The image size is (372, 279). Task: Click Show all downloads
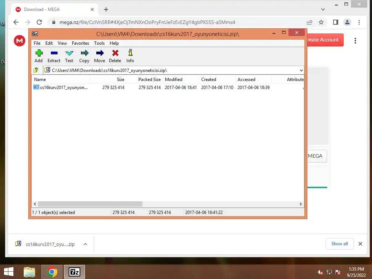[340, 244]
